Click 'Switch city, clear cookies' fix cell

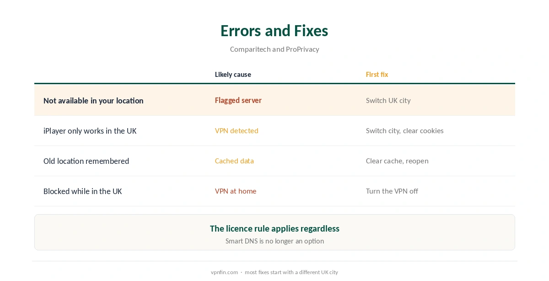tap(405, 130)
